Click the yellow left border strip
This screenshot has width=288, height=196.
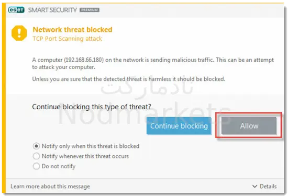click(4, 99)
